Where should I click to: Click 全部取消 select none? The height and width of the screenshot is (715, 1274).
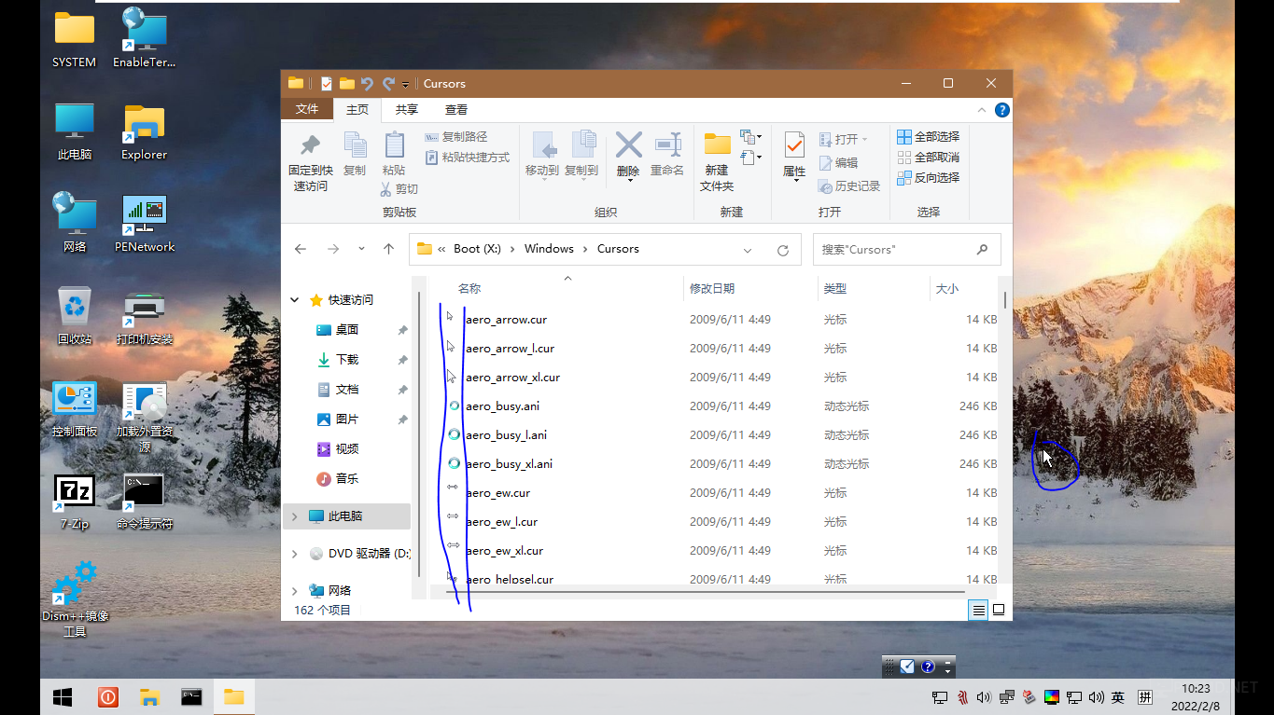point(929,158)
